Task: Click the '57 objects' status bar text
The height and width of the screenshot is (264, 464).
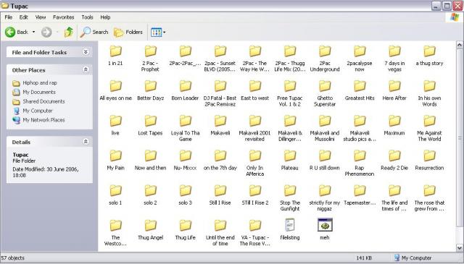Action: point(13,257)
